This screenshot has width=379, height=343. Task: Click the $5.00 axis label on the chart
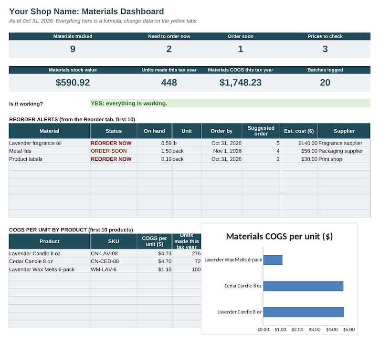pyautogui.click(x=349, y=330)
